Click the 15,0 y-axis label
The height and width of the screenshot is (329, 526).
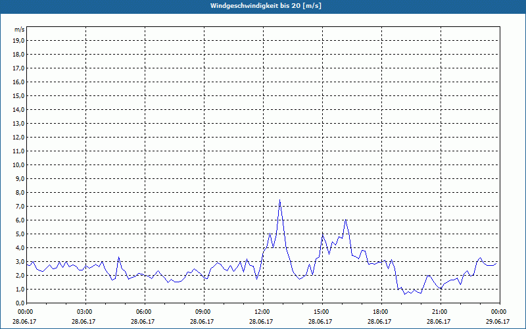click(x=19, y=95)
